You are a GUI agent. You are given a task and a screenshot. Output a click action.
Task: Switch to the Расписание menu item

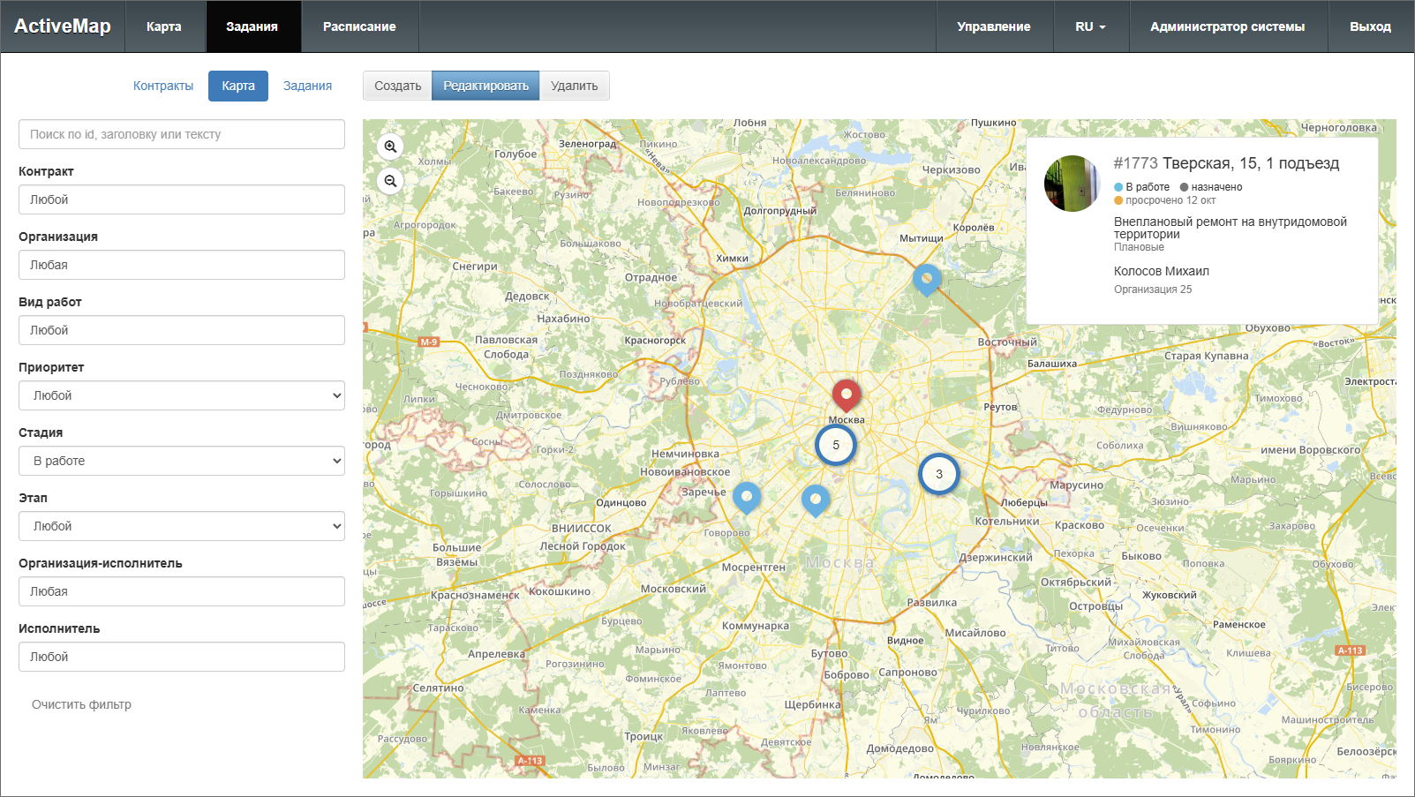pos(359,26)
